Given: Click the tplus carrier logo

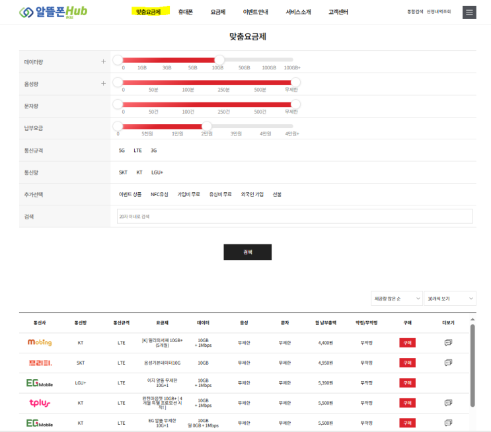Looking at the screenshot, I should coord(40,403).
